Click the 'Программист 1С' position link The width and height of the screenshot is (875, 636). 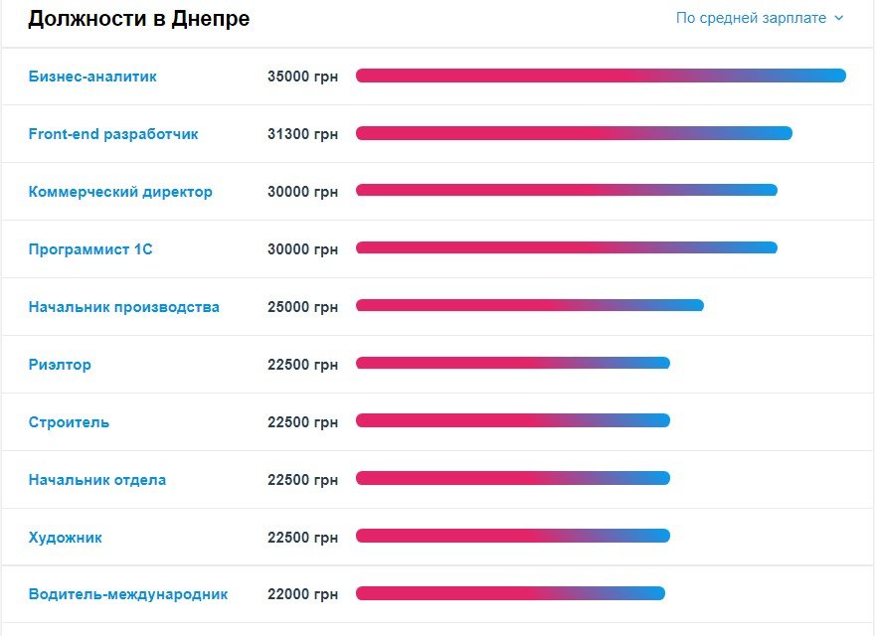coord(90,249)
